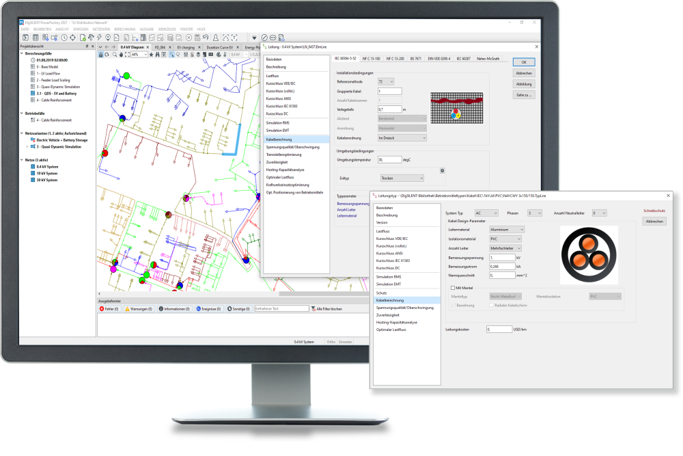
Task: Collapse the Berechnungsfälle tree section
Action: [x=22, y=53]
